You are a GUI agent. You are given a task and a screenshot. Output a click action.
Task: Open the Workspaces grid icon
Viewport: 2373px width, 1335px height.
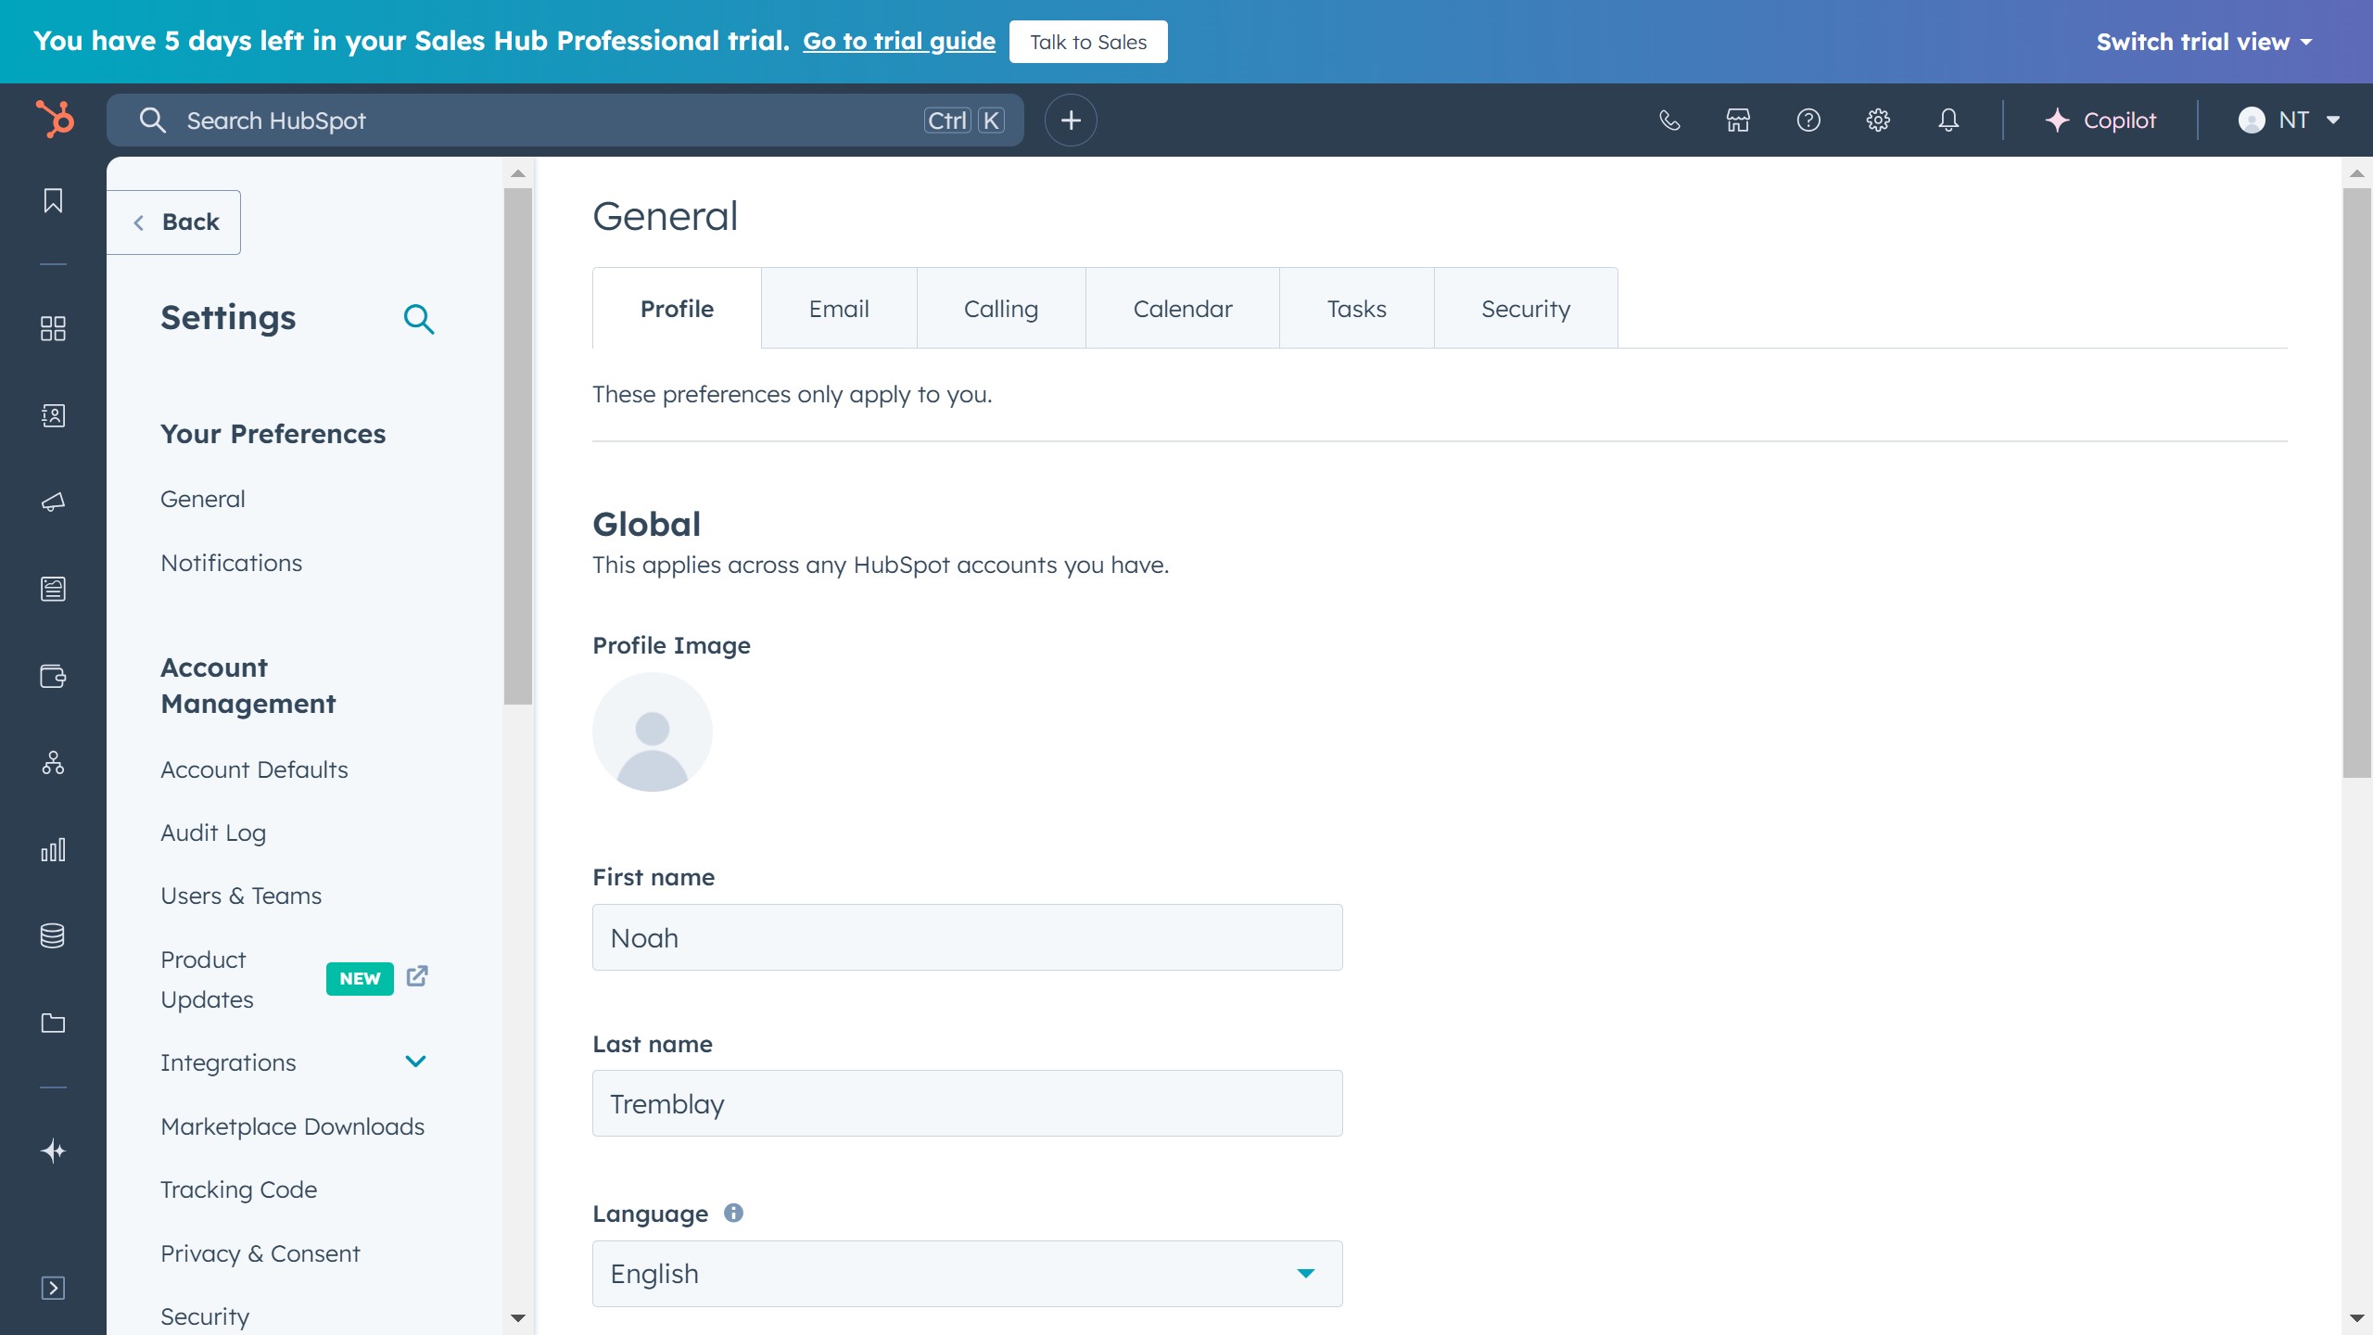click(x=53, y=328)
